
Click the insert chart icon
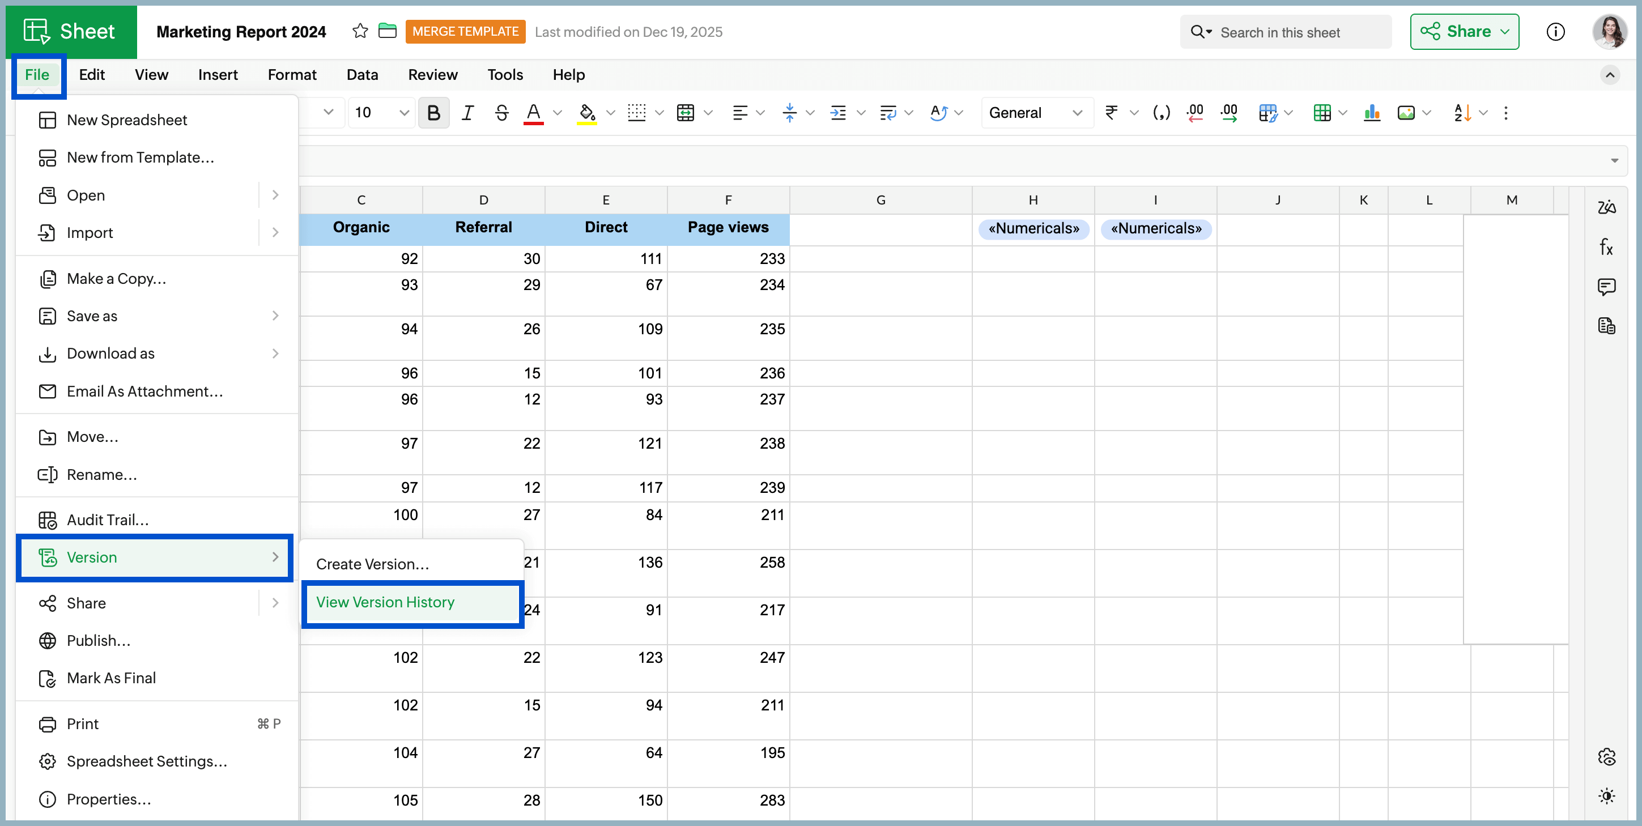point(1371,113)
